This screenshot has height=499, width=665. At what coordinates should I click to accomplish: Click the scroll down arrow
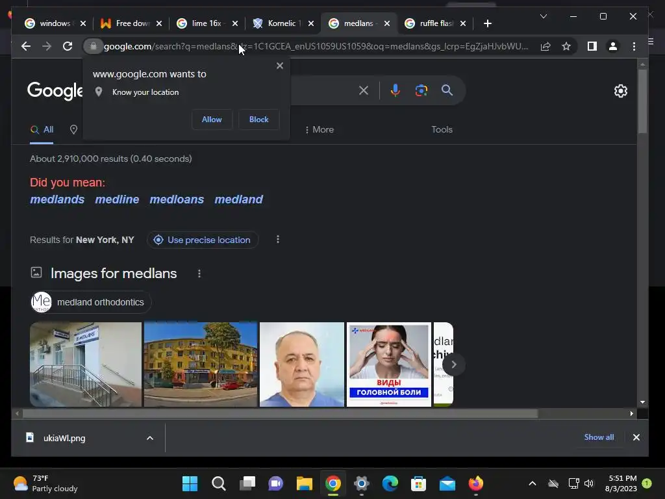pos(642,402)
